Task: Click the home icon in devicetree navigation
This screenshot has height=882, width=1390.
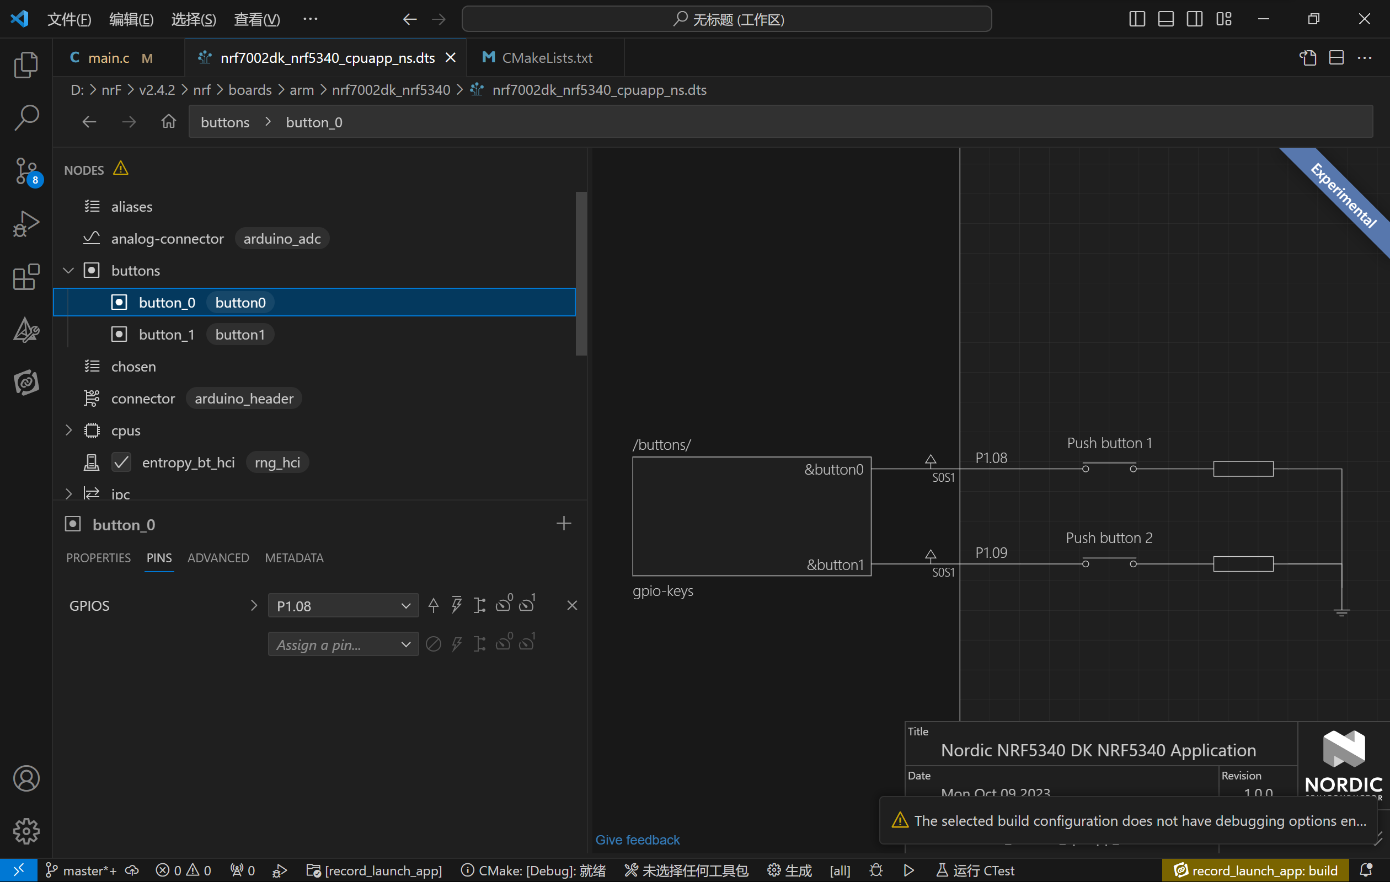Action: [169, 122]
